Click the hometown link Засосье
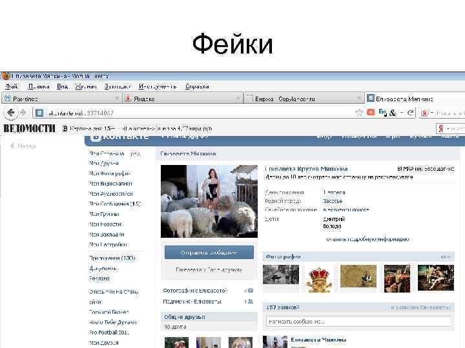This screenshot has width=465, height=348. click(x=333, y=201)
